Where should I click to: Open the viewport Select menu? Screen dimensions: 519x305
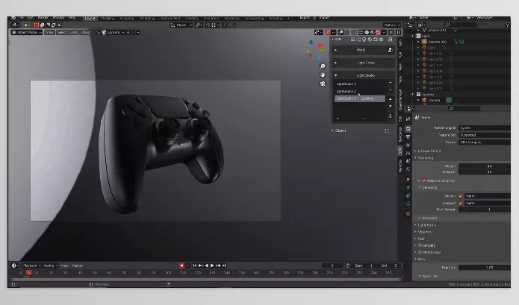pyautogui.click(x=62, y=32)
